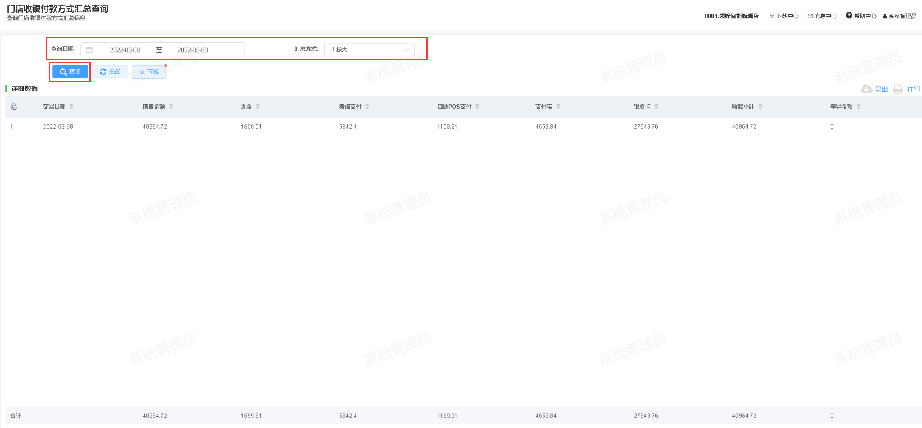922x428 pixels.
Task: Click the start date input field
Action: 125,50
